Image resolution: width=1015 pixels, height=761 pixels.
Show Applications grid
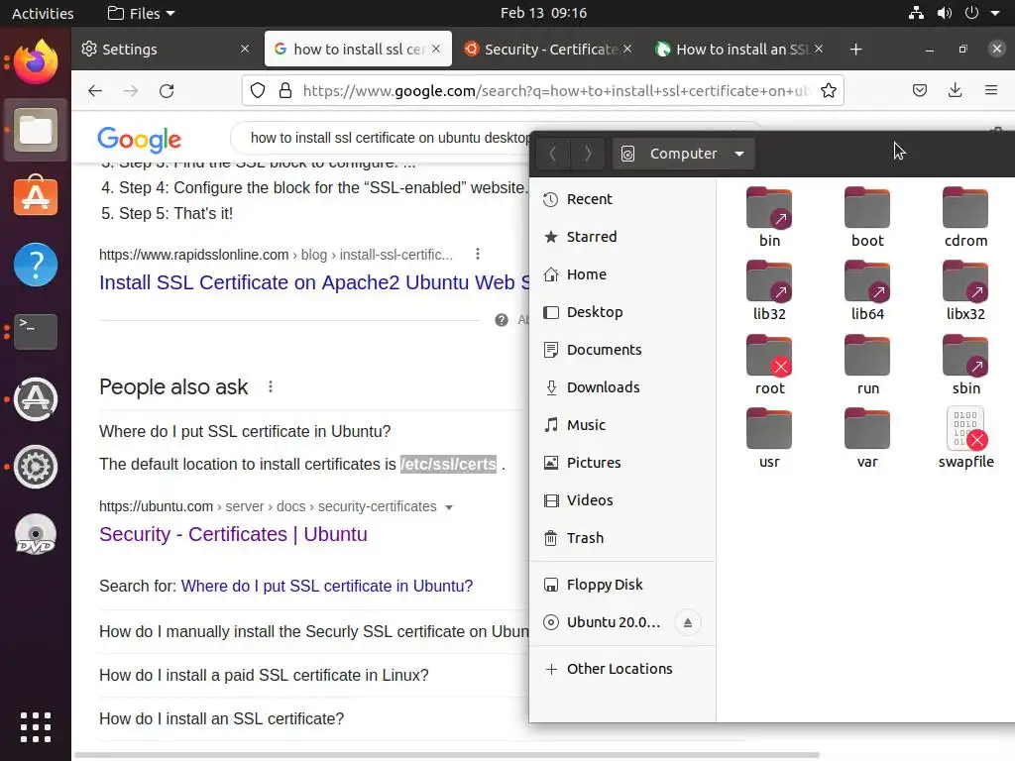point(36,727)
